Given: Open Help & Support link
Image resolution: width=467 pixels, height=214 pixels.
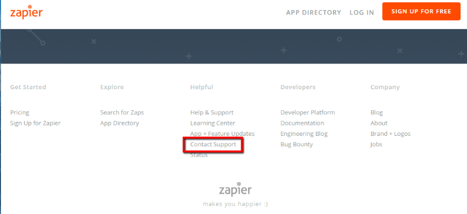Looking at the screenshot, I should (x=212, y=113).
